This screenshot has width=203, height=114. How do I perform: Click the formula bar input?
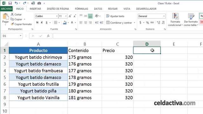tap(128, 36)
